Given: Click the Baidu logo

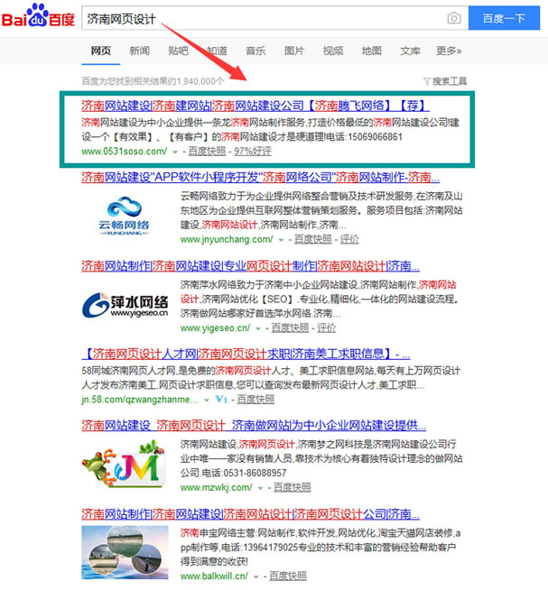Looking at the screenshot, I should [38, 16].
